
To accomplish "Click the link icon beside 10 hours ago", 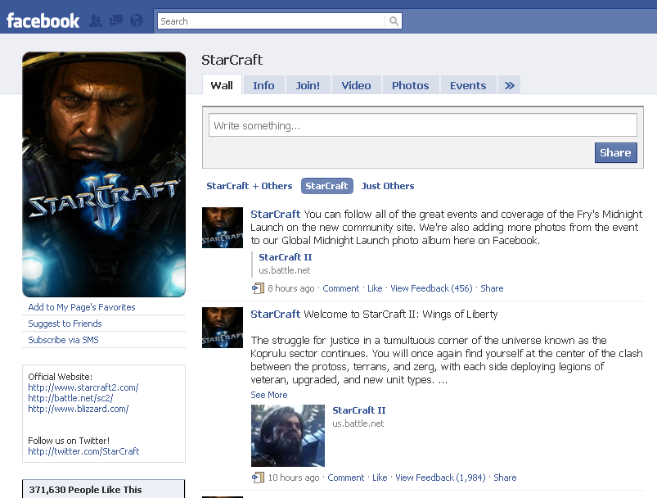I will pyautogui.click(x=258, y=478).
